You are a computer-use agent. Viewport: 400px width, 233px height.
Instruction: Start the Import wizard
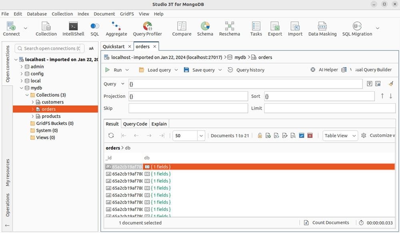(x=295, y=29)
